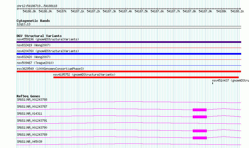Open transcript SMUG1|NR_045039 label
This screenshot has width=249, height=148.
[29, 142]
